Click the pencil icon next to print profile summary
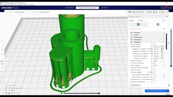The width and height of the screenshot is (173, 97). 167,12
